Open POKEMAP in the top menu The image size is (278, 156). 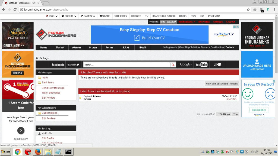pyautogui.click(x=214, y=16)
